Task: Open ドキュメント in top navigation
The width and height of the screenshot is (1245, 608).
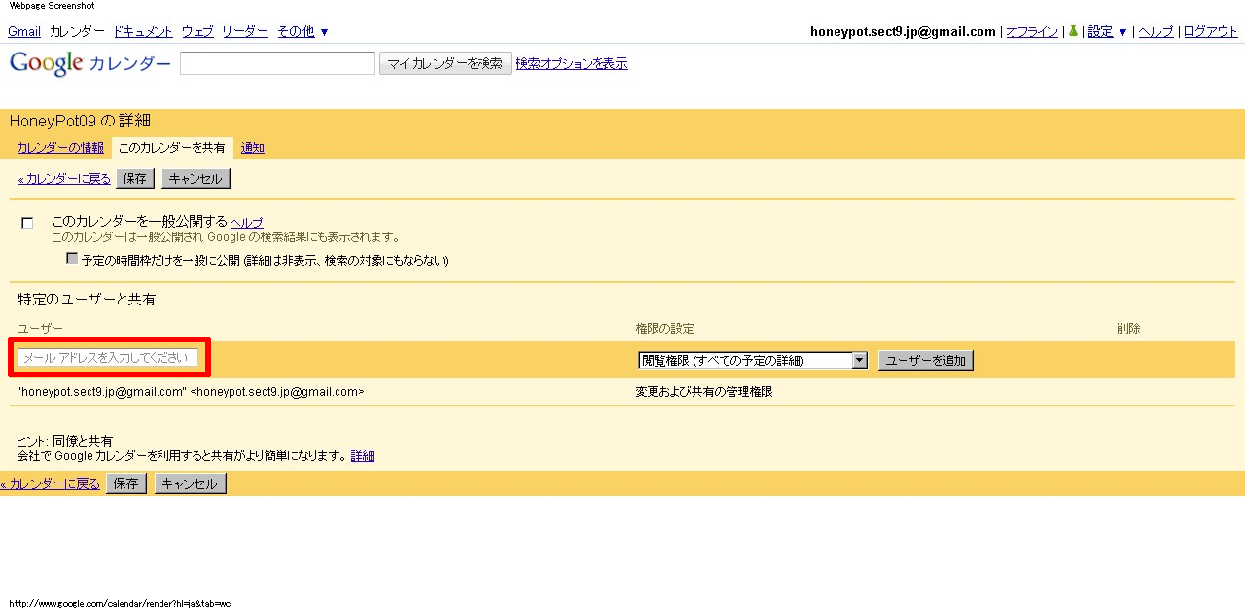Action: click(143, 31)
